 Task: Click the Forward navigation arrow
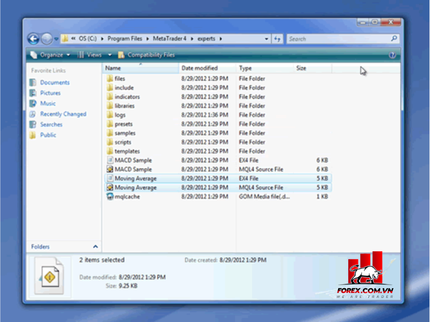click(x=47, y=39)
